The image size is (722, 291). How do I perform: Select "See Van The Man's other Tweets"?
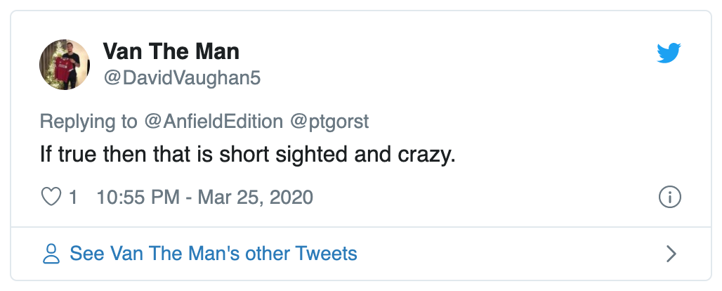click(214, 254)
